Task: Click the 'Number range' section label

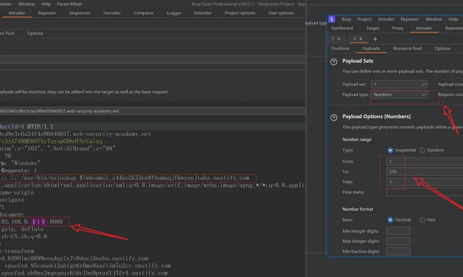Action: [x=357, y=140]
